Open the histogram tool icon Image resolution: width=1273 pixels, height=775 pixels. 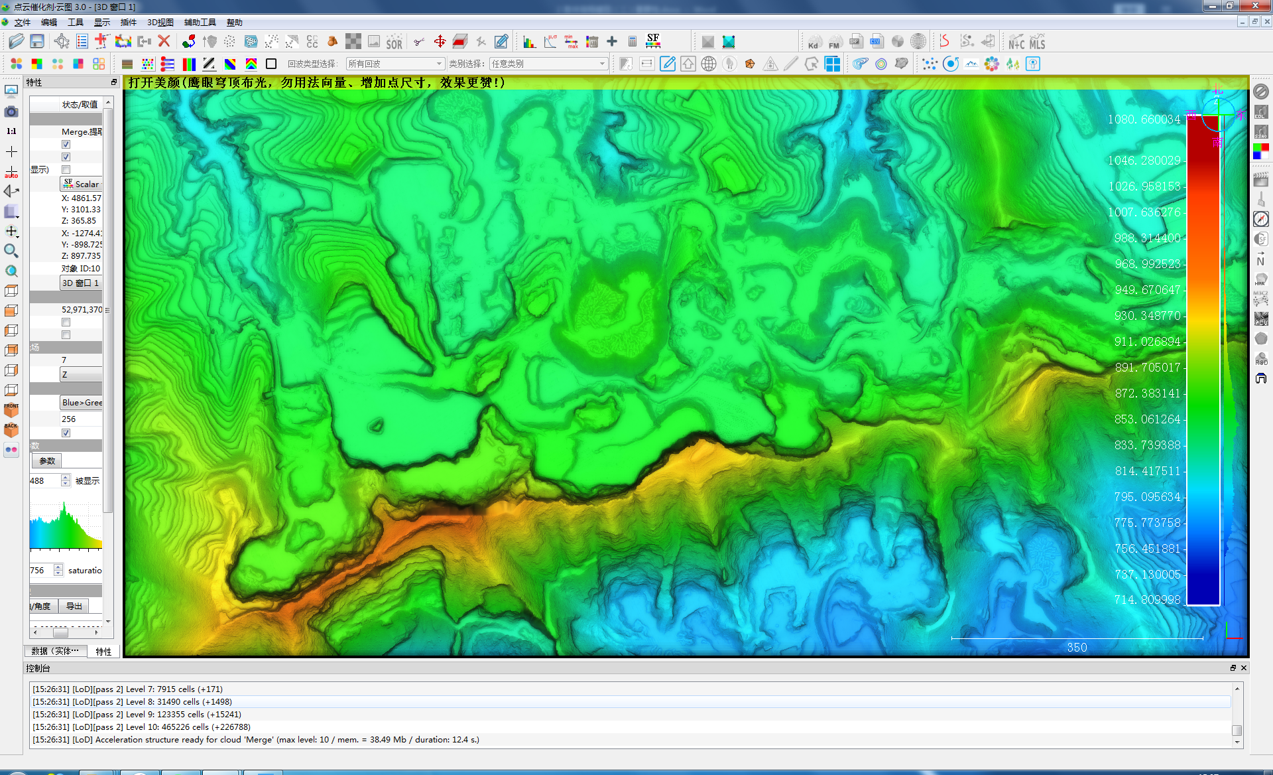(529, 42)
